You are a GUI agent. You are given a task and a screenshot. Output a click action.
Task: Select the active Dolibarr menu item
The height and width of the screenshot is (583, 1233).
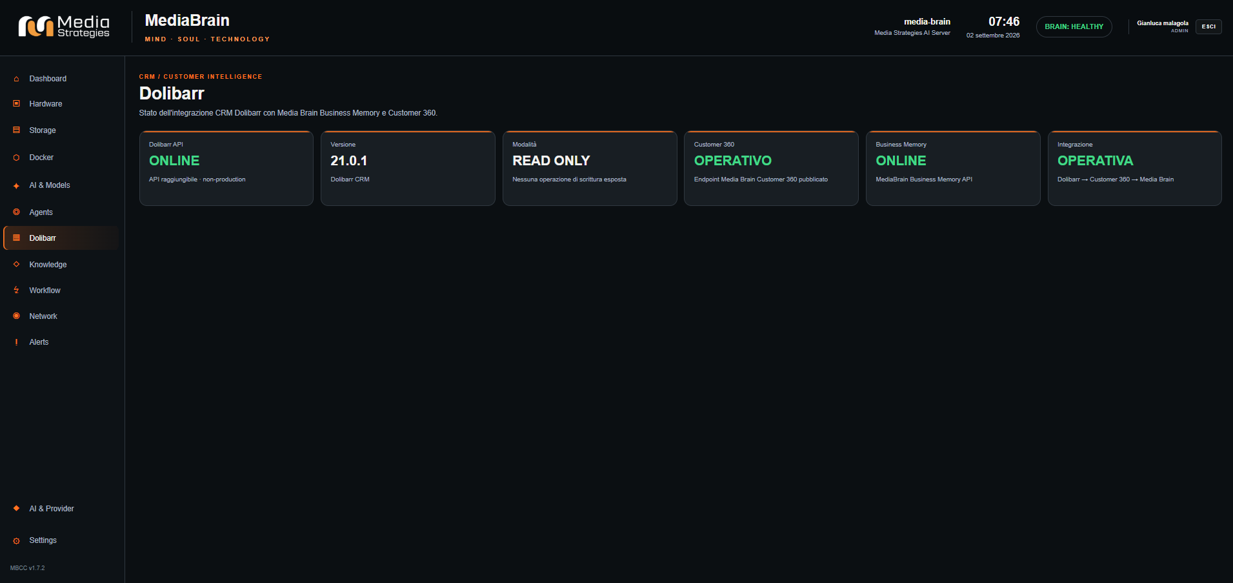pyautogui.click(x=62, y=238)
